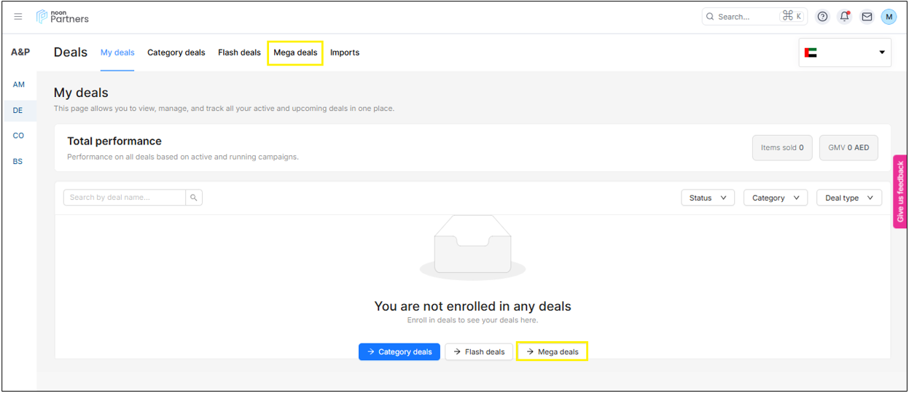Open the help question mark icon

(x=822, y=17)
